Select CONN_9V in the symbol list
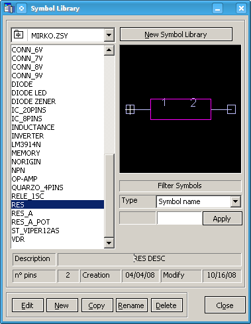Viewport: 251px width, 324px height. (58, 76)
